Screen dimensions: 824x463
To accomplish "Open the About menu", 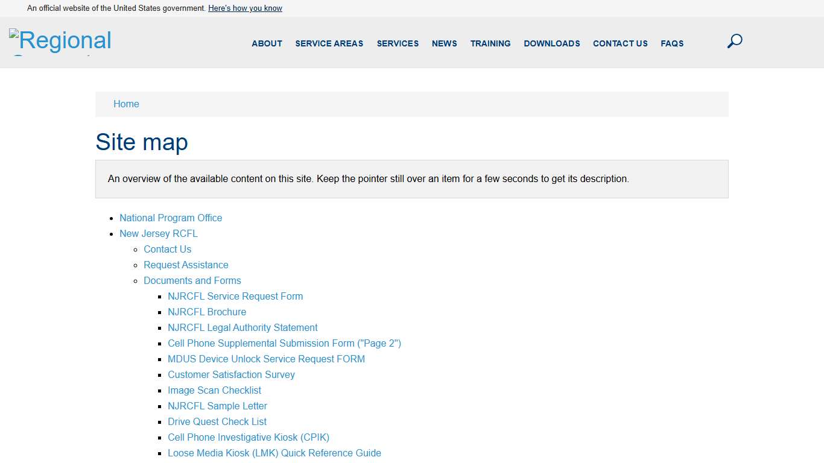I will tap(267, 43).
